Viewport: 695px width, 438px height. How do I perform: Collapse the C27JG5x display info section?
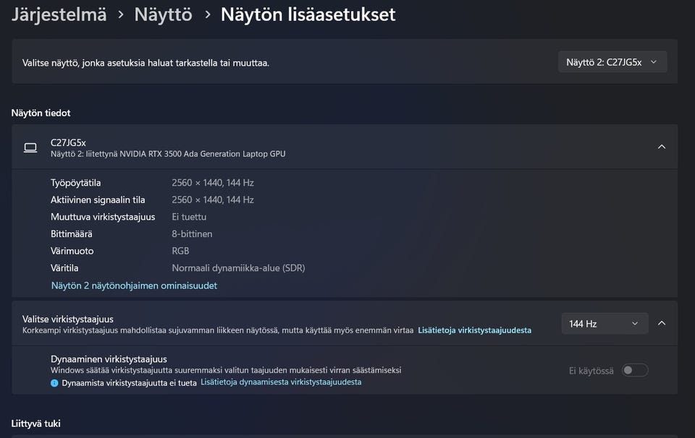click(x=661, y=147)
